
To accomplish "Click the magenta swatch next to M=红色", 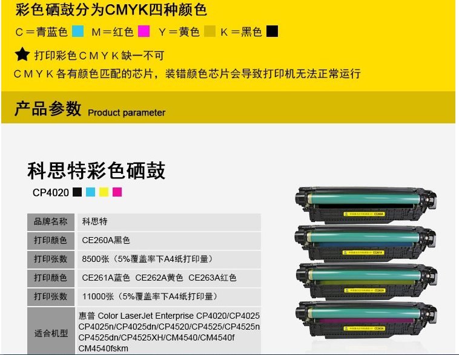I will coord(144,31).
